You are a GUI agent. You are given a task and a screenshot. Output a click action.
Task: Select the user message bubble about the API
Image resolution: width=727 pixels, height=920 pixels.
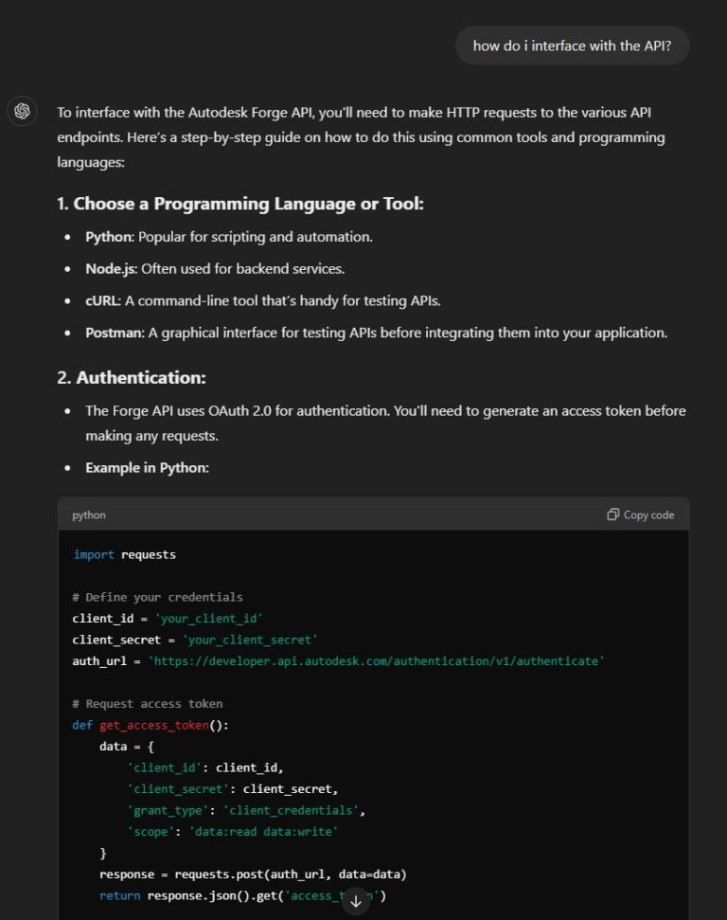[572, 45]
